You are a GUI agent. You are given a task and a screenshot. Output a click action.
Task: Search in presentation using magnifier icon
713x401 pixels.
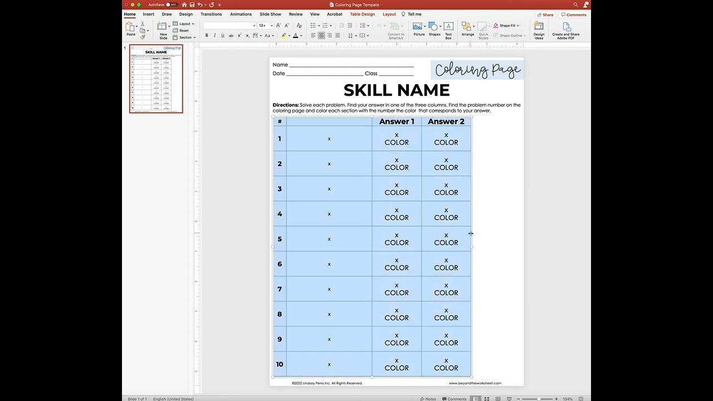pos(575,4)
